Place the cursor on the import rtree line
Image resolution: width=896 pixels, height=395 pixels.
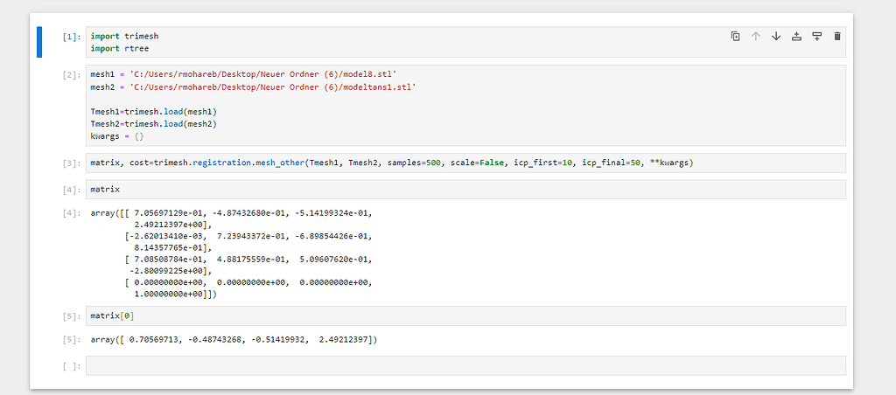pos(119,49)
